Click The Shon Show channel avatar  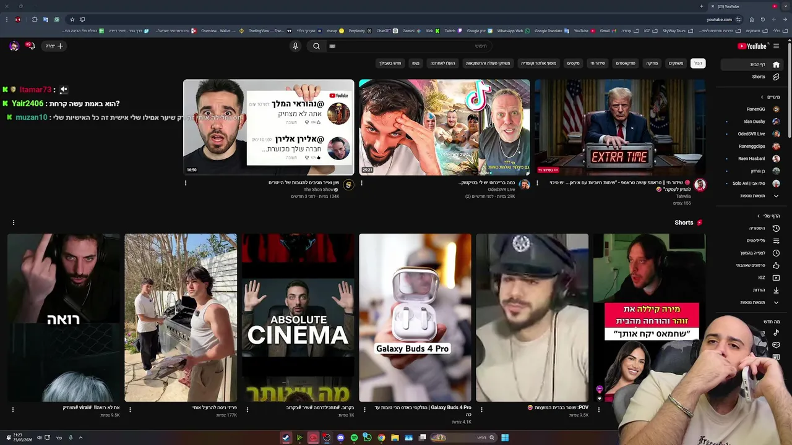coord(348,184)
